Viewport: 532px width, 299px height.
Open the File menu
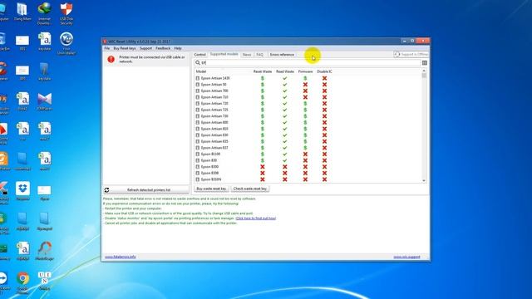pyautogui.click(x=107, y=48)
